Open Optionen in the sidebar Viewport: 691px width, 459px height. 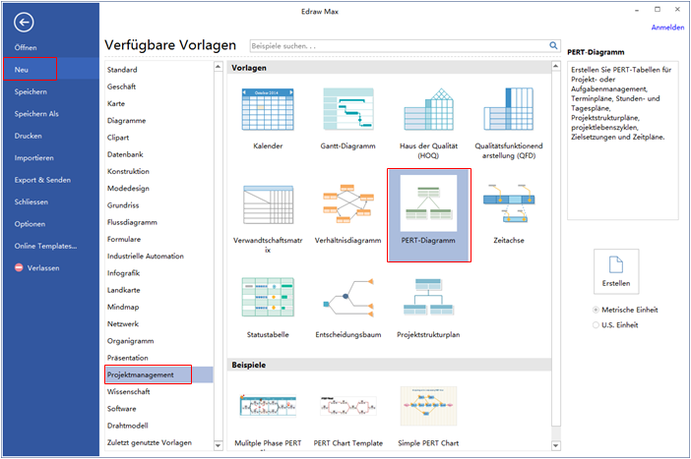[30, 223]
